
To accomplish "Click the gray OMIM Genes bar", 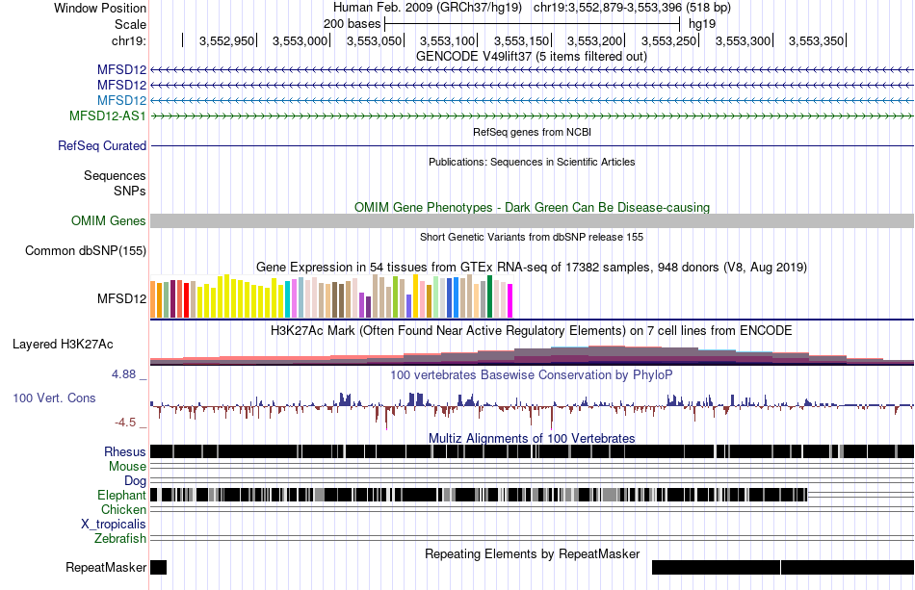I will (x=532, y=221).
